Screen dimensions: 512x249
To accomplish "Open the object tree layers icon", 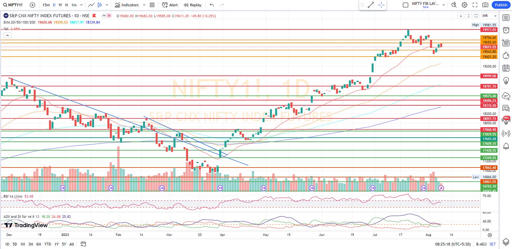I will (x=506, y=241).
